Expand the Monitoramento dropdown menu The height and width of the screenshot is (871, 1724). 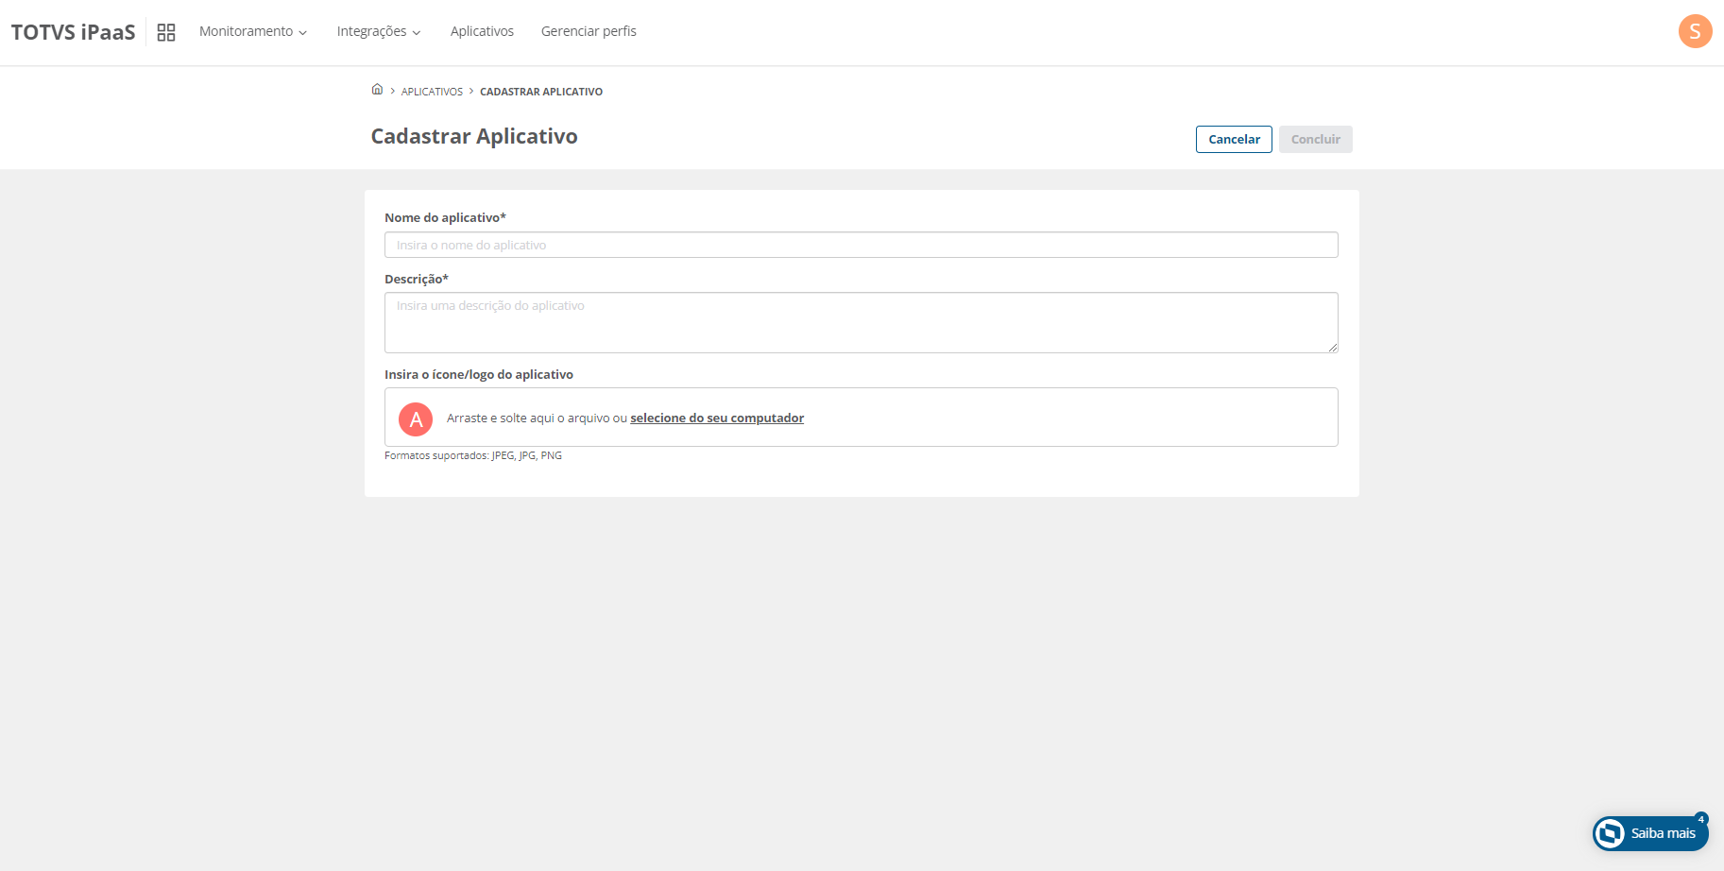[x=253, y=31]
